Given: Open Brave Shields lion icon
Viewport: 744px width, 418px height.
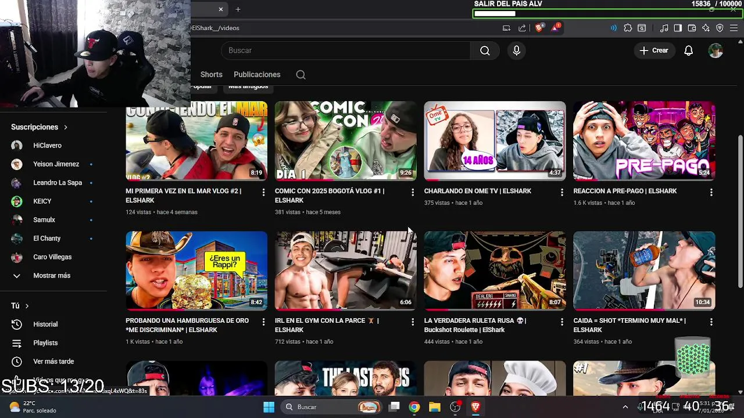Looking at the screenshot, I should pos(539,28).
